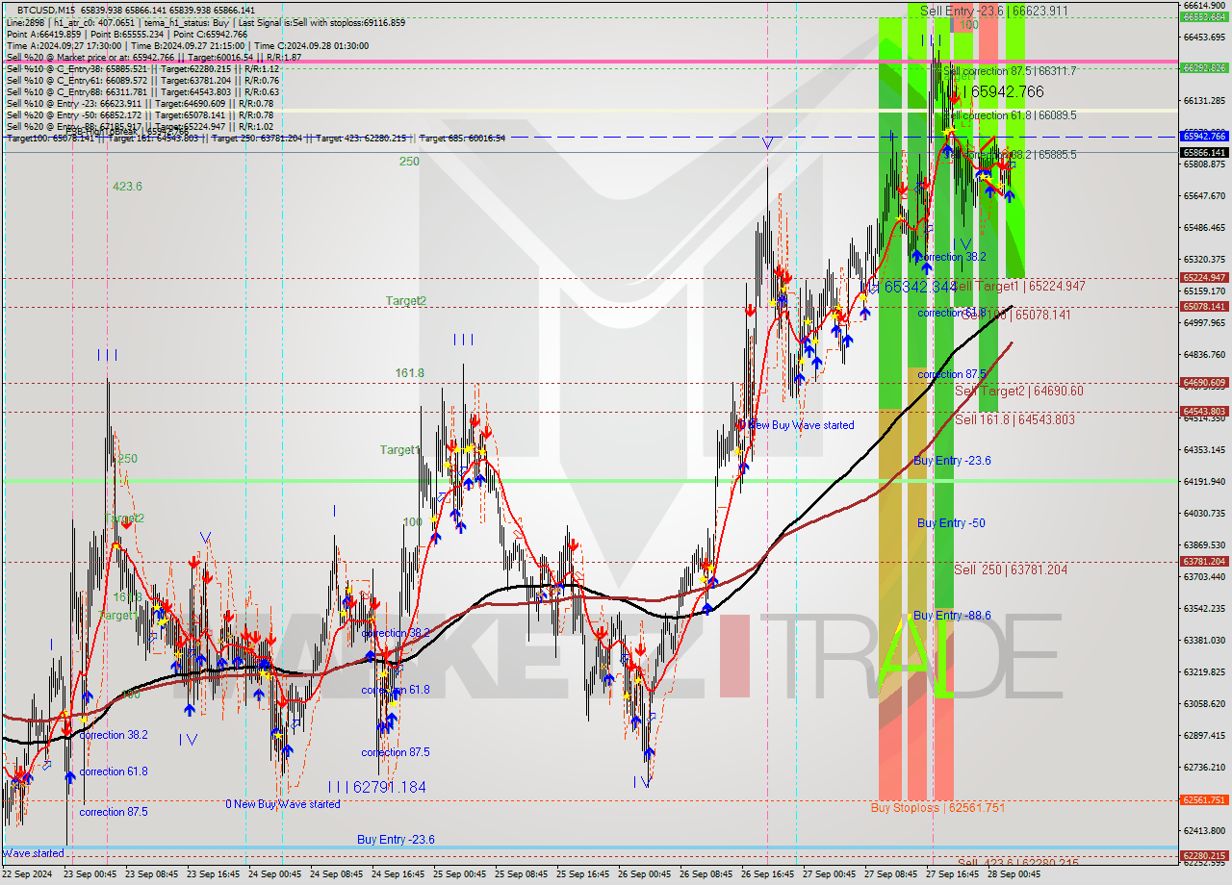Click the 'Sell Target1 | 65224.947' label
Image resolution: width=1232 pixels, height=885 pixels.
coord(1018,287)
